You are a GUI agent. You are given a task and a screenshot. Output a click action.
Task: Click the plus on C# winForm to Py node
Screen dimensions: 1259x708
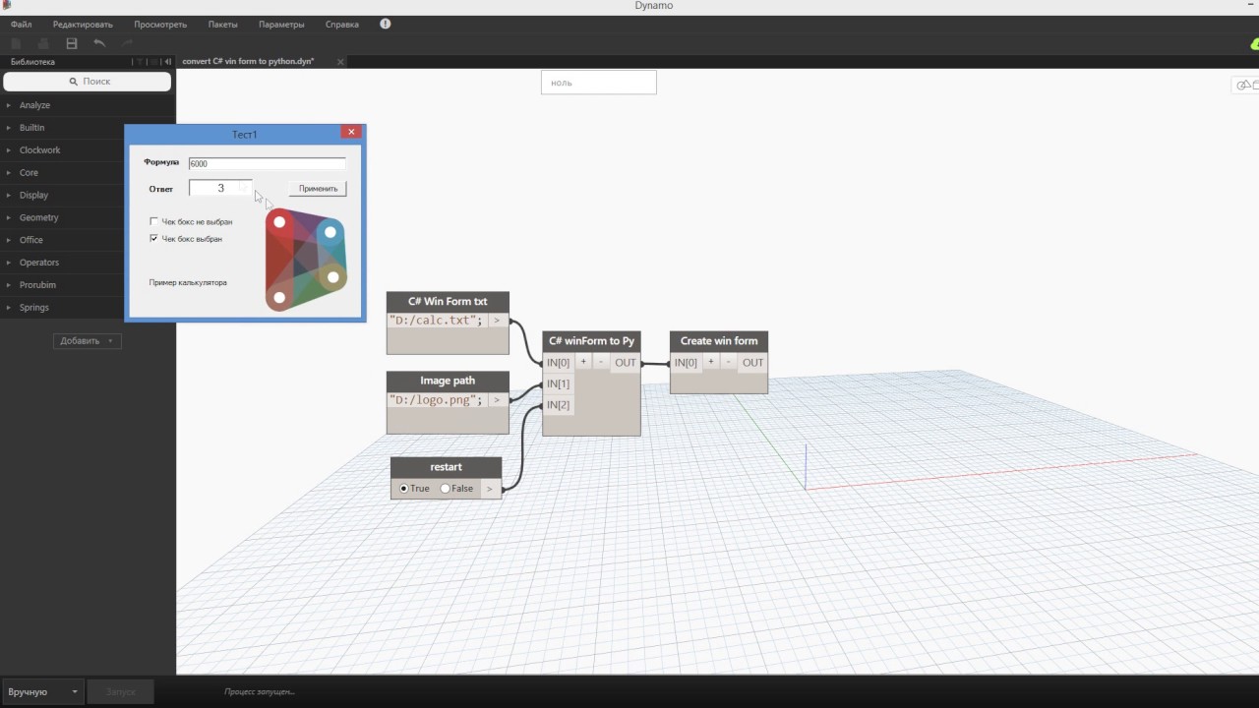click(583, 362)
